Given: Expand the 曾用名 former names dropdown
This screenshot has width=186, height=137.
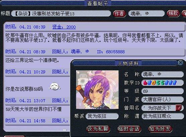Looking at the screenshot, I should 179,108.
